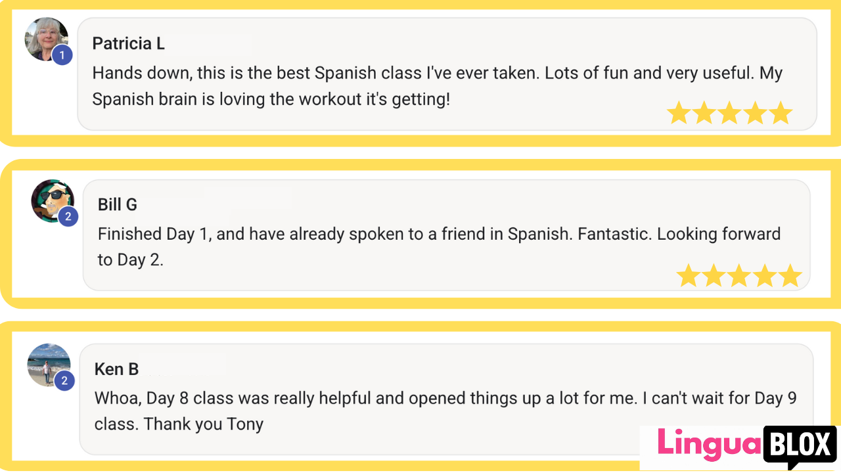Click the first star in Bill G's rating
Viewport: 841px width, 473px height.
(x=688, y=276)
